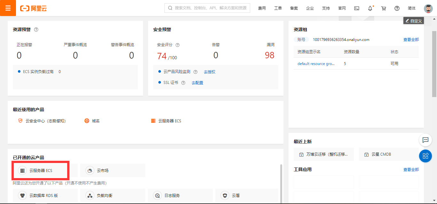The height and width of the screenshot is (204, 437).
Task: Click help icon beside 云产品风险监测
Action: tap(195, 72)
